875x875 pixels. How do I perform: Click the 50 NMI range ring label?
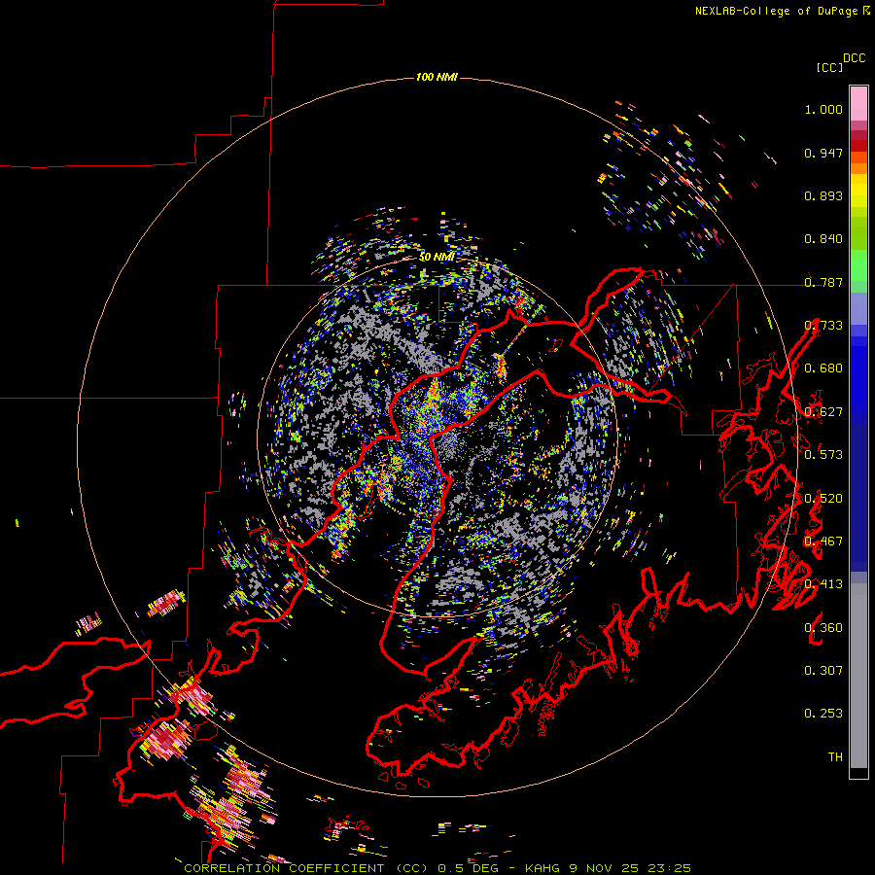tap(437, 258)
